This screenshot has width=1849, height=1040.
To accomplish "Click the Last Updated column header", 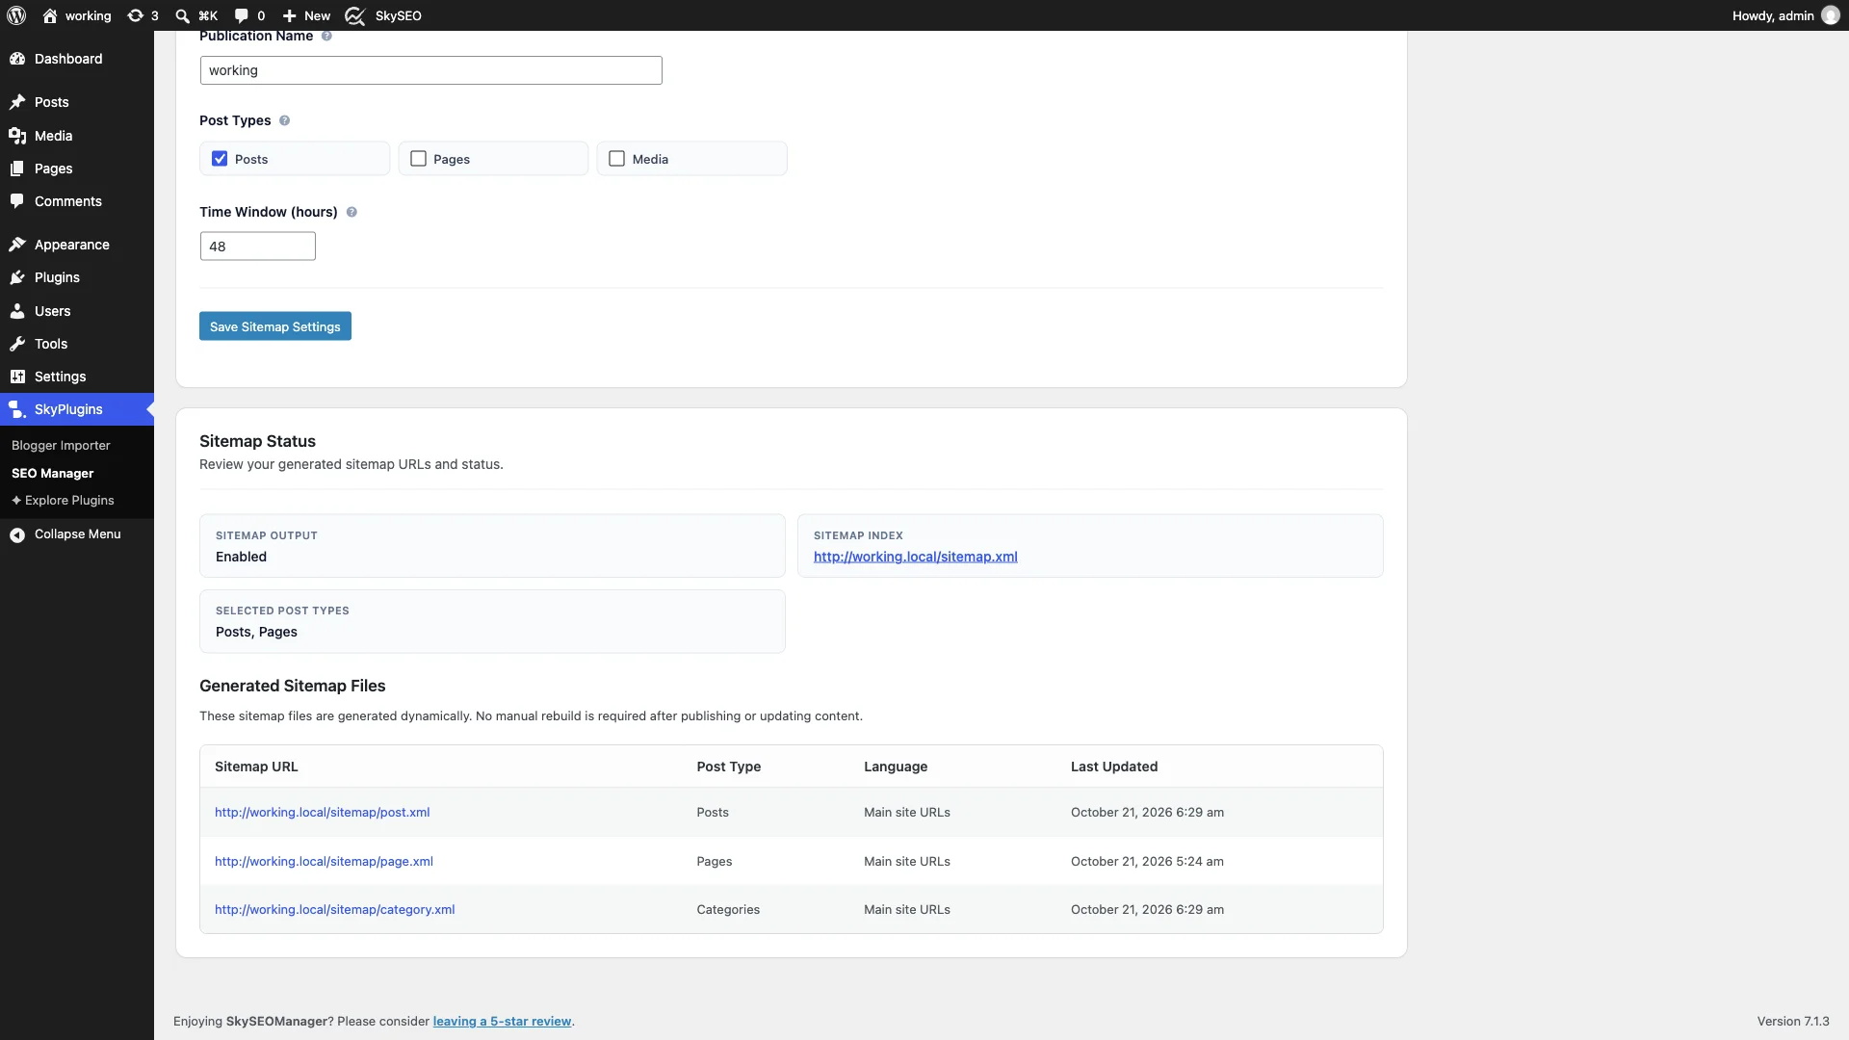I will [1114, 767].
